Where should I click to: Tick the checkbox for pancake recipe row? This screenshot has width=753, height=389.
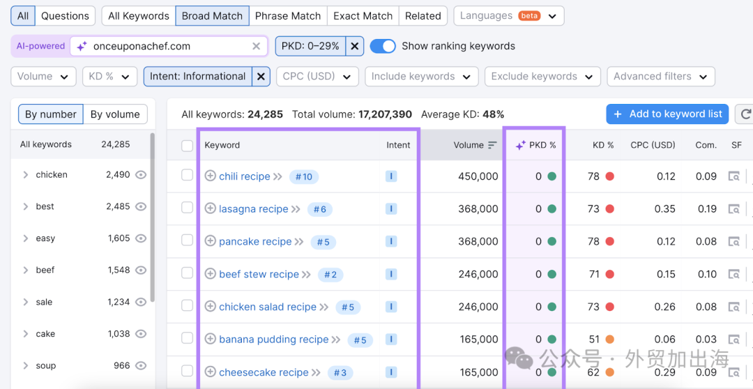188,240
